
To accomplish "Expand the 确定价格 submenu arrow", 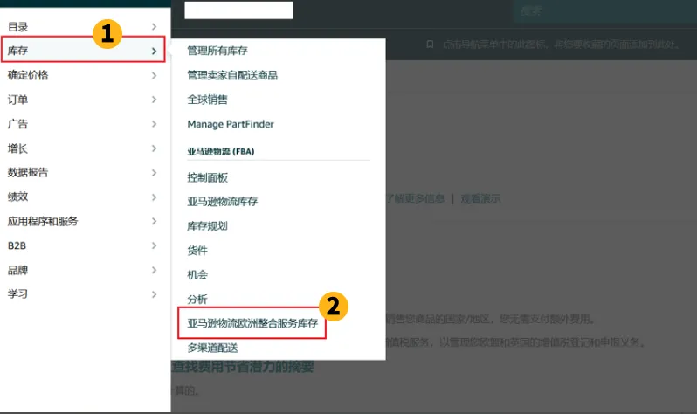I will click(154, 76).
